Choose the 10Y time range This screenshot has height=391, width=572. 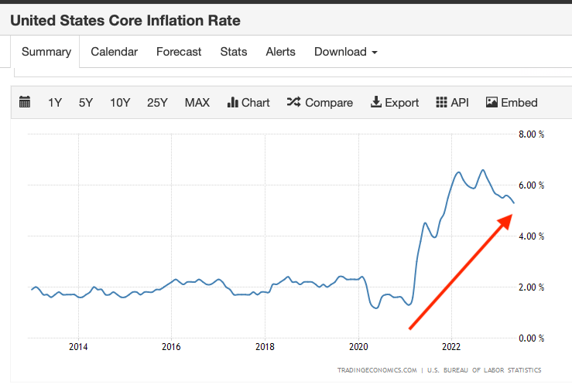[x=120, y=102]
